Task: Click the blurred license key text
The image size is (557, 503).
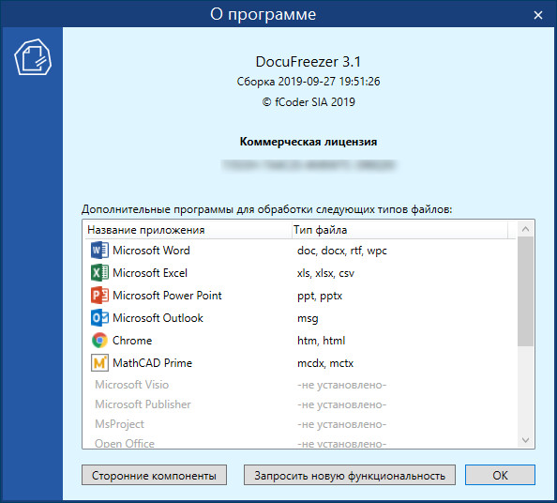Action: [x=309, y=165]
